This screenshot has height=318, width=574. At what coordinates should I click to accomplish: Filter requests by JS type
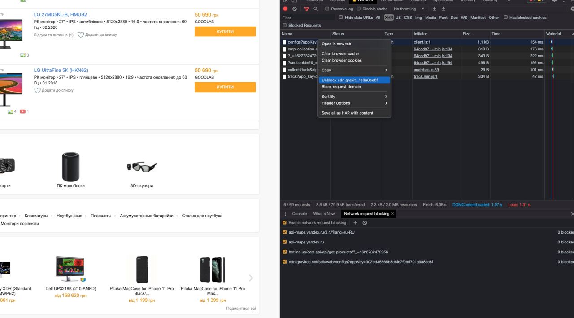pyautogui.click(x=398, y=18)
